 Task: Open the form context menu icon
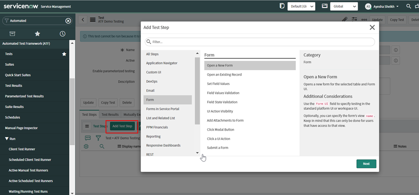[x=93, y=20]
